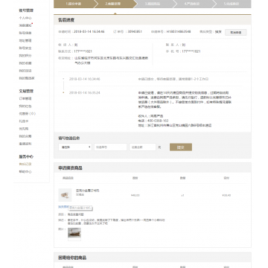Screen dimensions: 268x268
Task: Select step 2 客服受理 in progress bar
Action: (114, 4)
